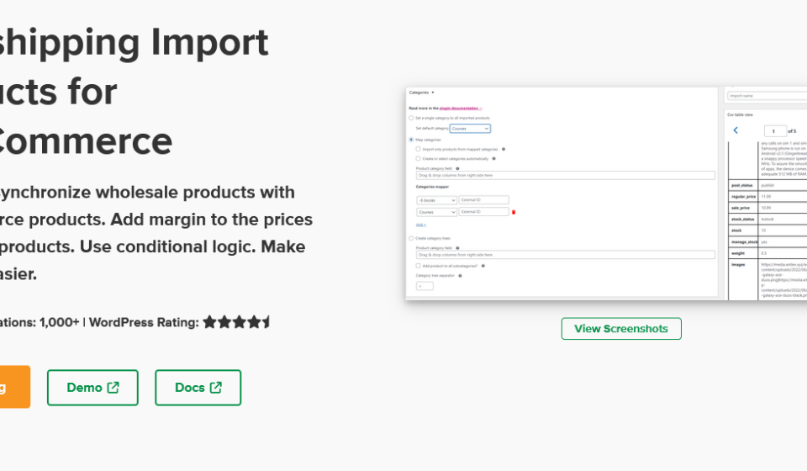Click the 'stock_status' row label in Csv table
This screenshot has height=471, width=807.
coord(743,220)
